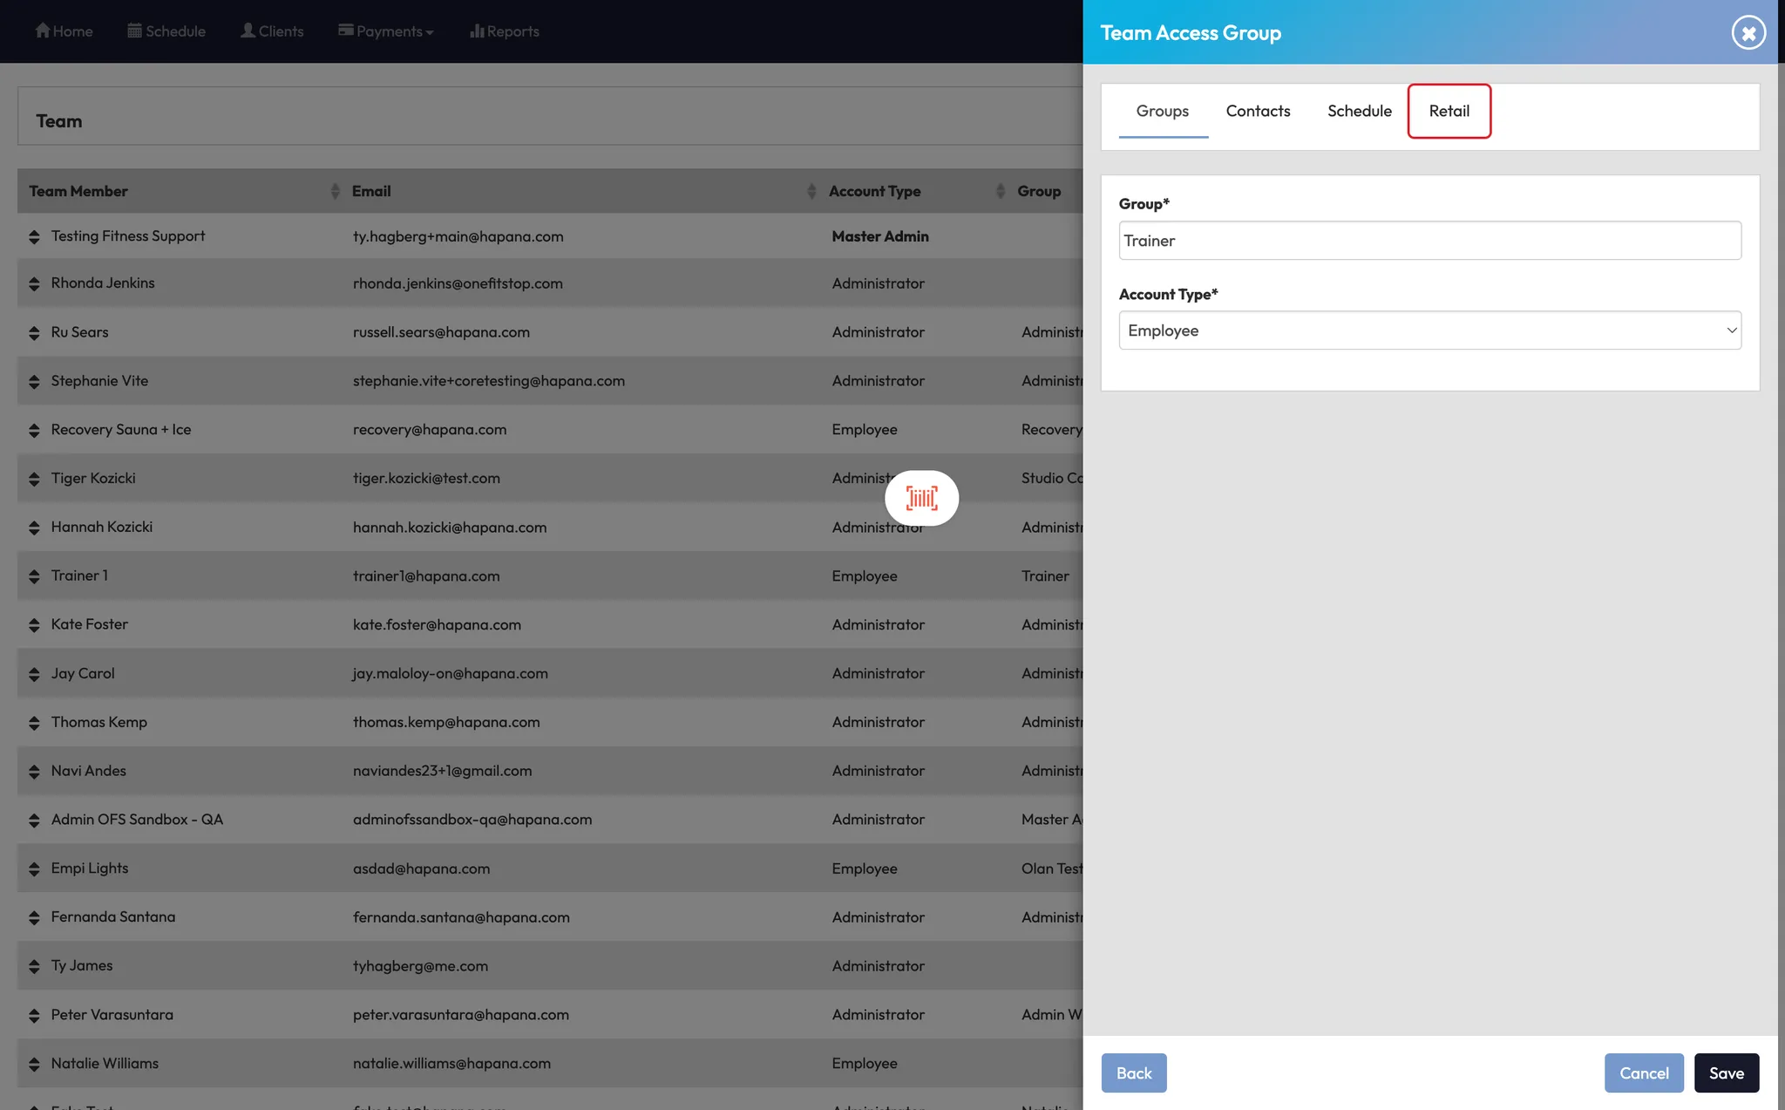The height and width of the screenshot is (1110, 1785).
Task: Switch to the Retail tab
Action: pyautogui.click(x=1449, y=111)
